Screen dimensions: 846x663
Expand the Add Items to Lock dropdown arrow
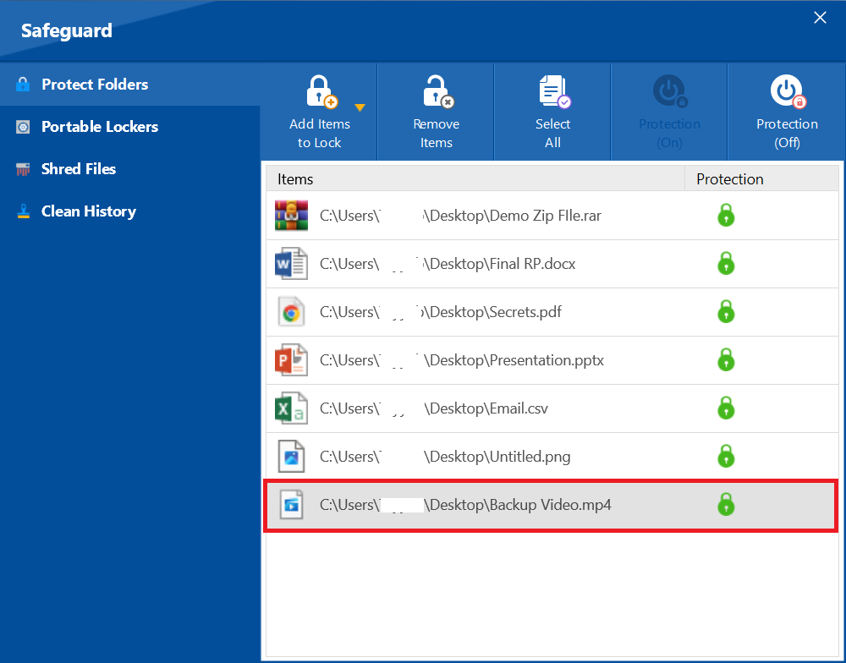point(360,107)
